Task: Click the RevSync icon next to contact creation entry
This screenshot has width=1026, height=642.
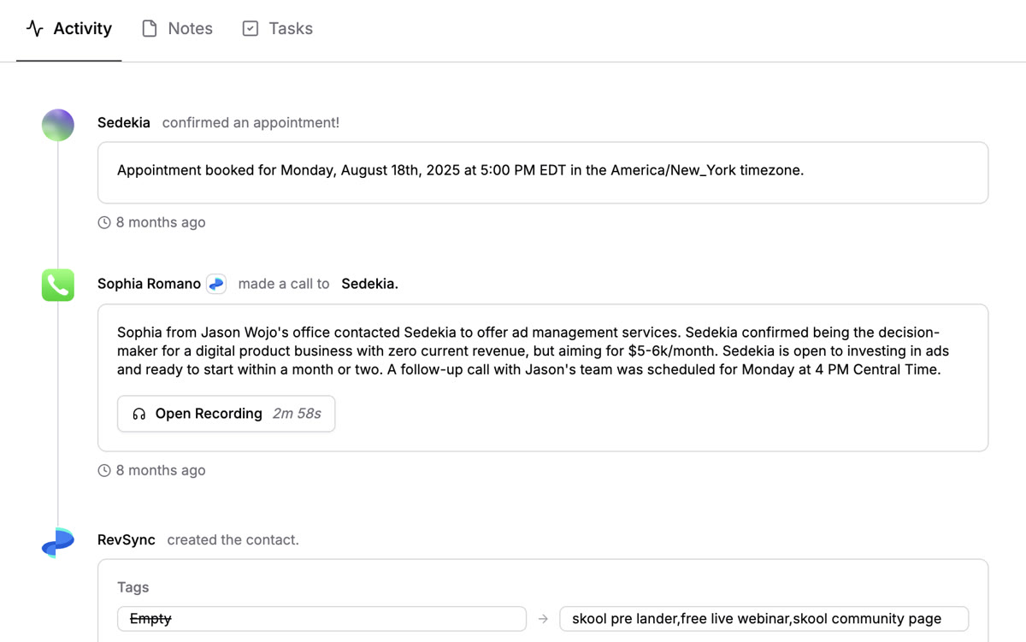Action: 57,542
